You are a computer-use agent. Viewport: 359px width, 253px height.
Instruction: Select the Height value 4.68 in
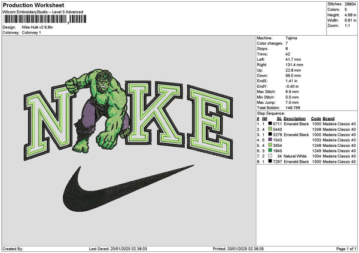point(350,15)
